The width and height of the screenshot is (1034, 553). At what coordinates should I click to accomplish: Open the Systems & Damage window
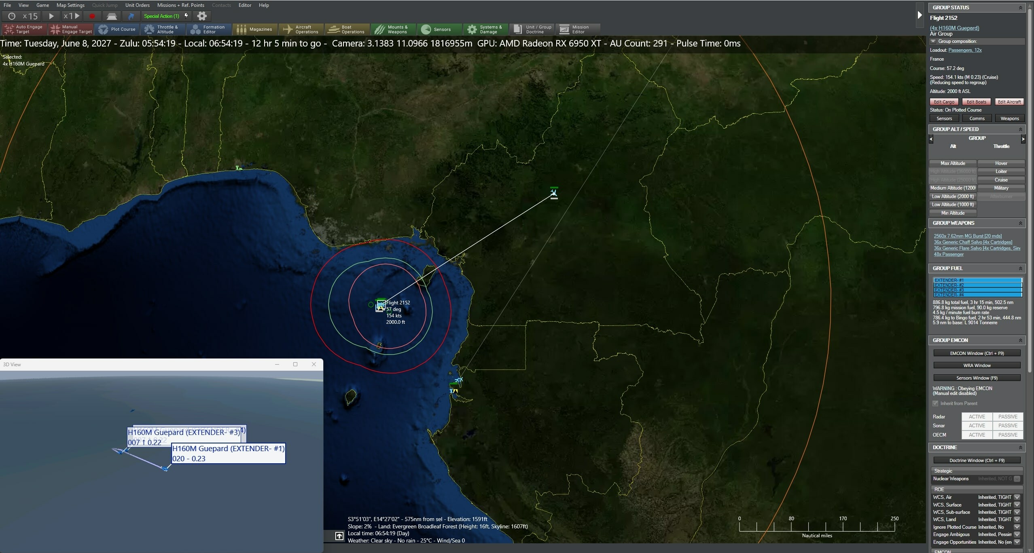[485, 29]
